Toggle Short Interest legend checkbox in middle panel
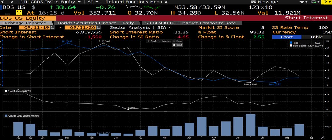Screen dimensions: 332x140 [6, 91]
